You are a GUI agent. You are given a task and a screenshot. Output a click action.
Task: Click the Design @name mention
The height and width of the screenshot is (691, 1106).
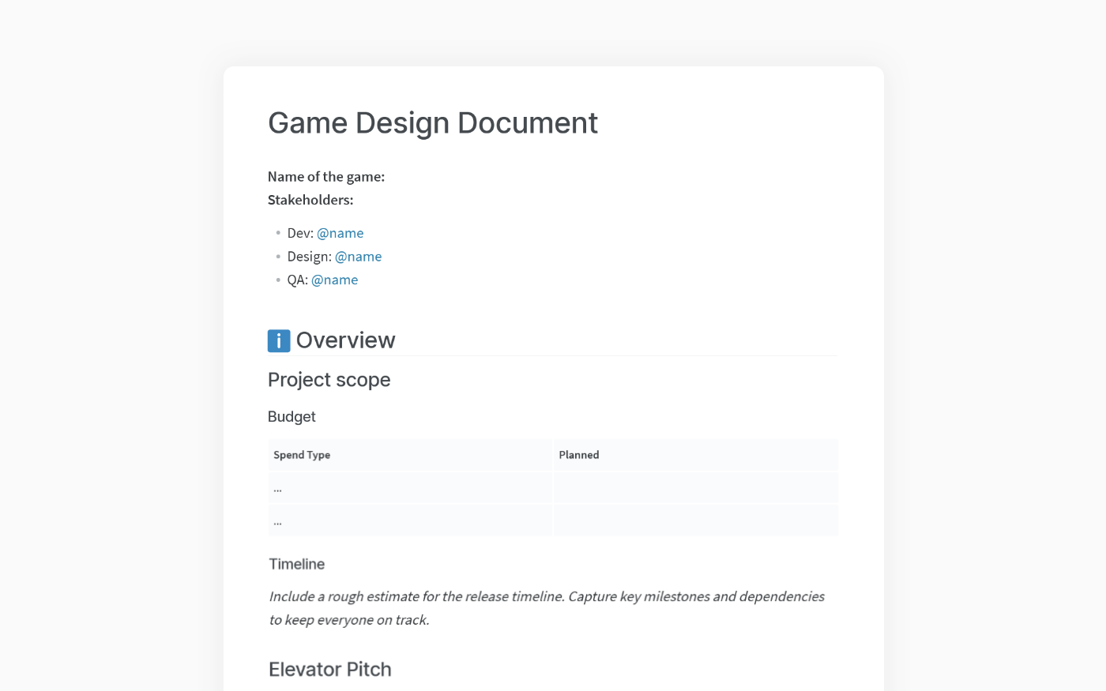(358, 257)
